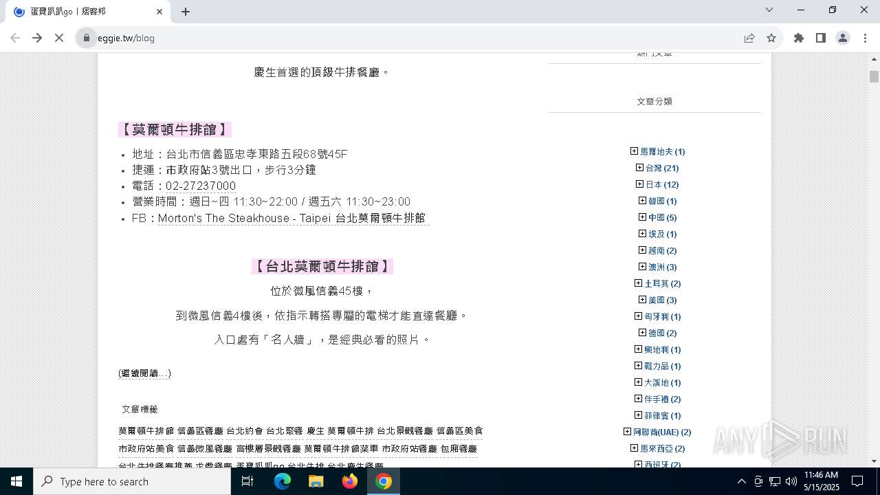This screenshot has width=880, height=495.
Task: Open the notification center icon
Action: click(x=857, y=481)
